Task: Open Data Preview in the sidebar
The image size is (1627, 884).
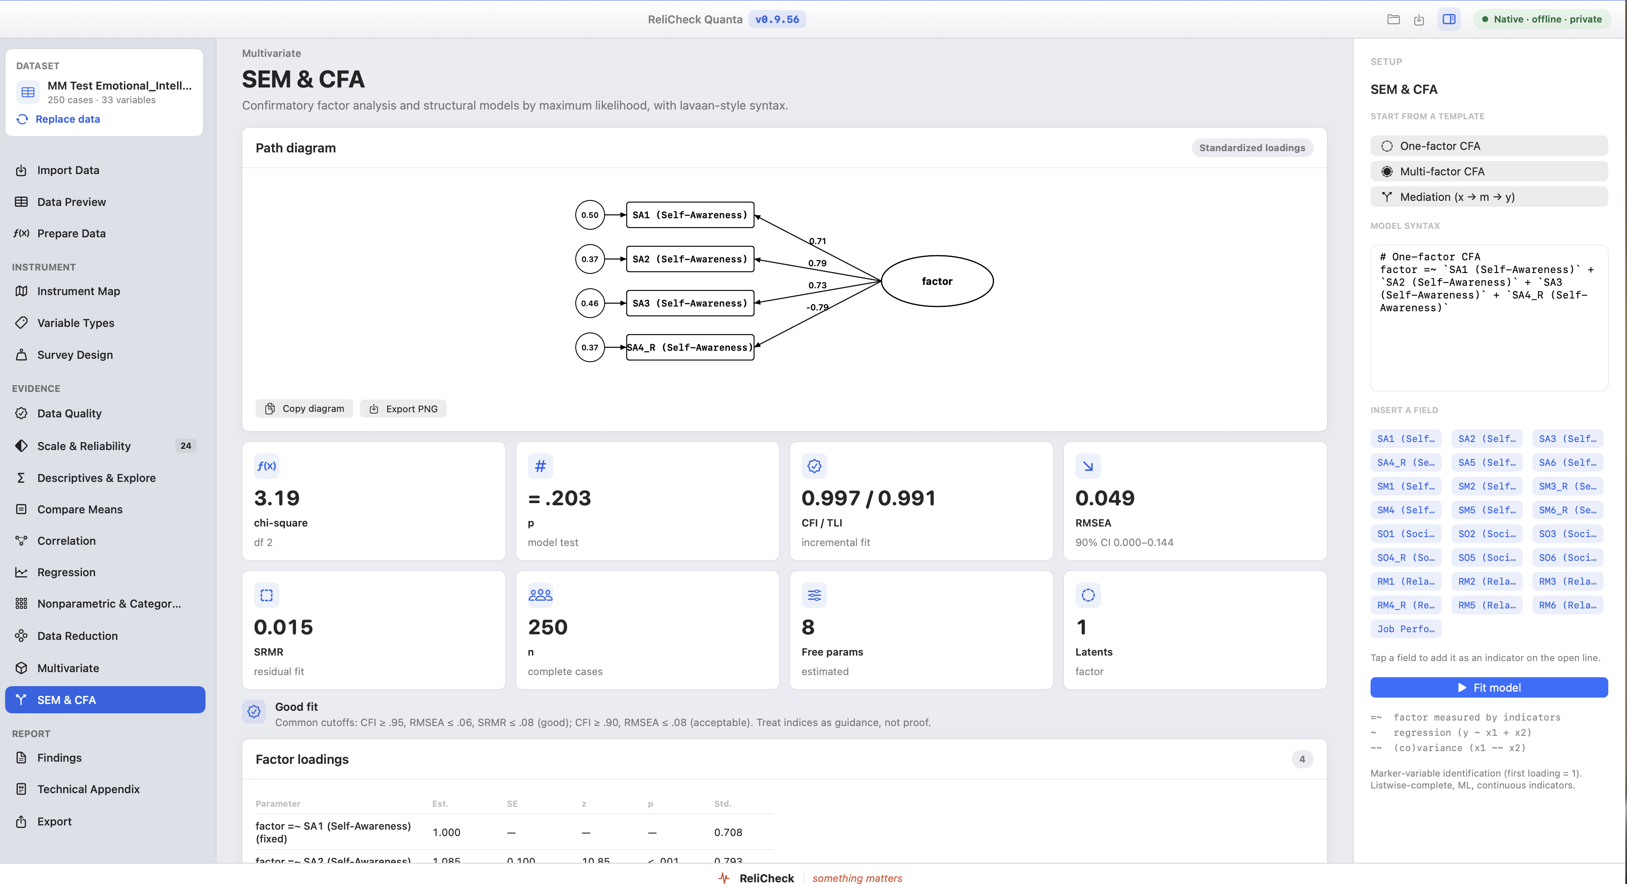Action: (105, 201)
